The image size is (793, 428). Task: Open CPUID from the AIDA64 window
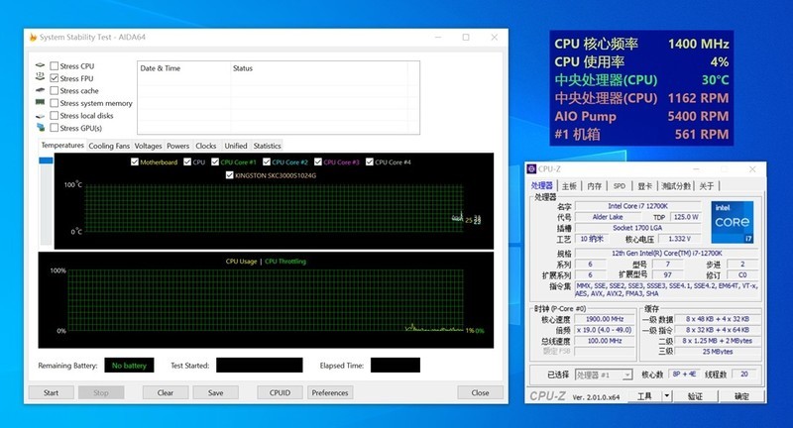[x=280, y=392]
